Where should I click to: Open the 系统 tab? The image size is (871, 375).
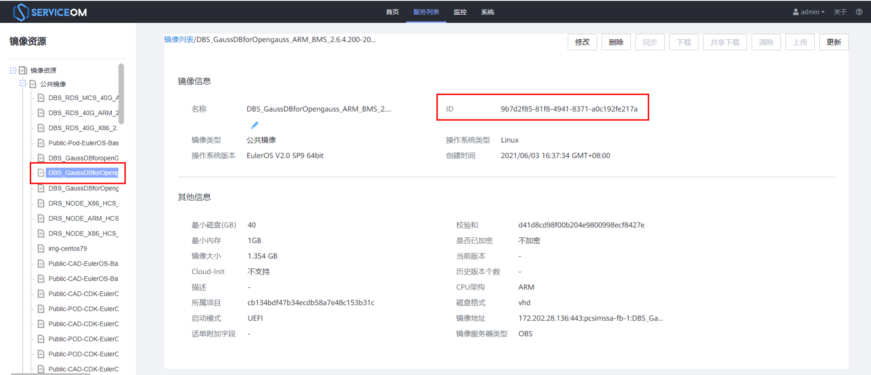point(487,12)
